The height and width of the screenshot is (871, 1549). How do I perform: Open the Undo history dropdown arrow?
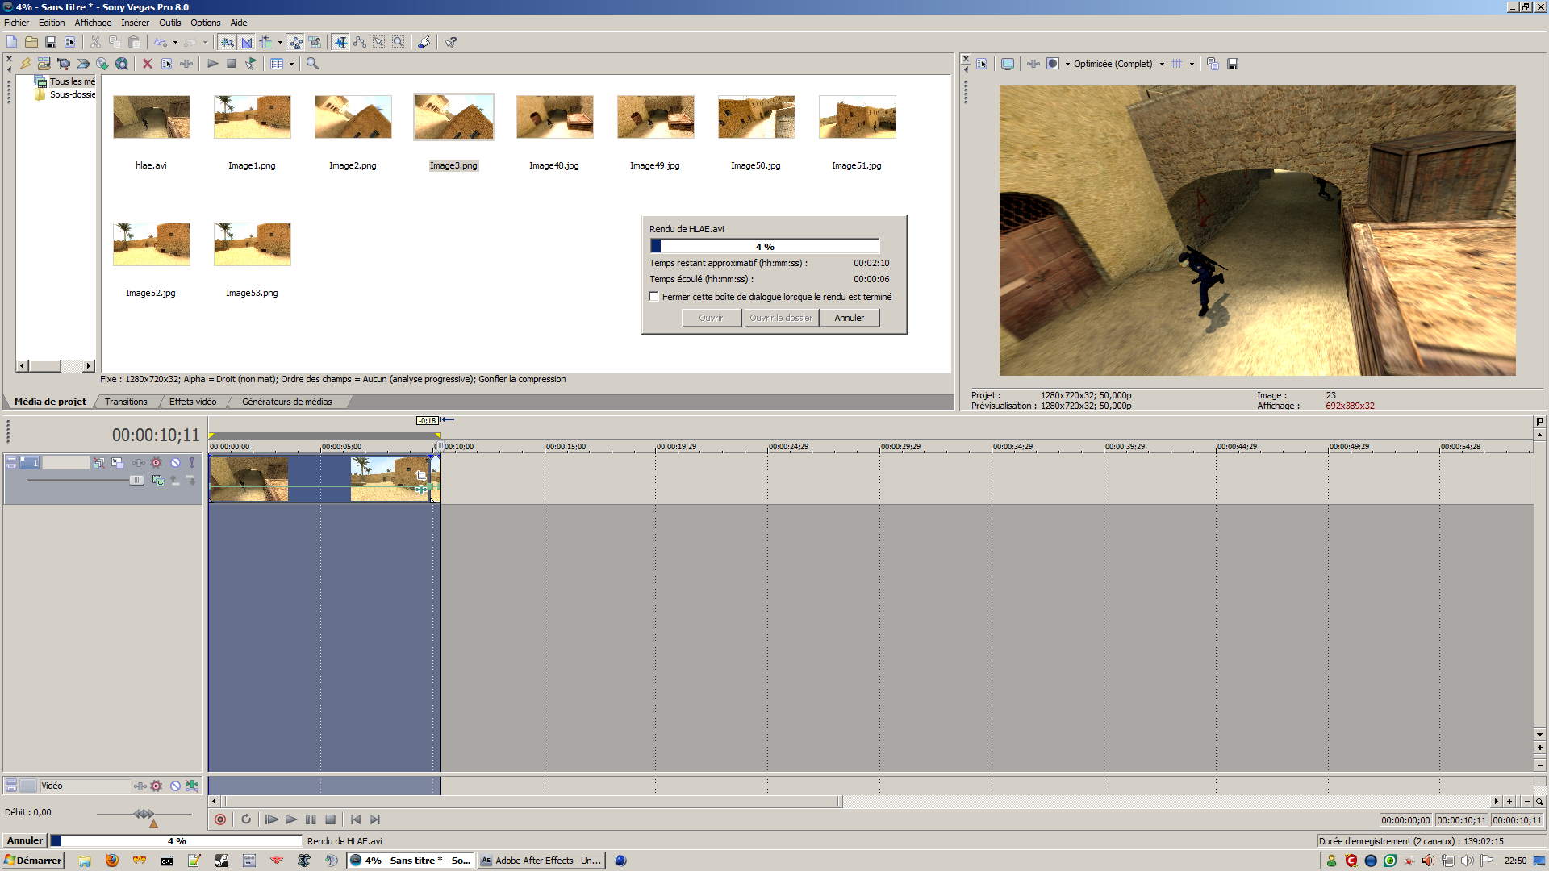(175, 42)
